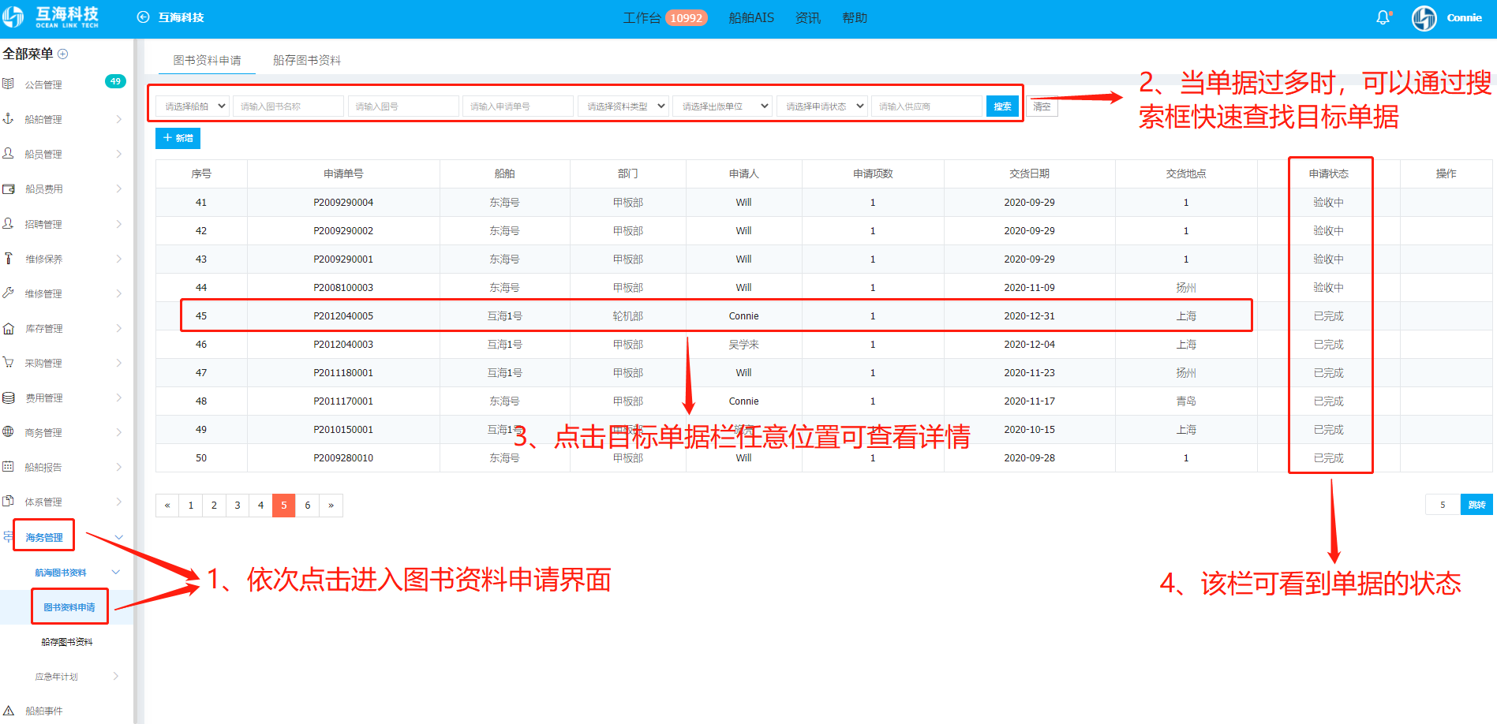Click the 扬州 link in row 44

coord(1186,288)
